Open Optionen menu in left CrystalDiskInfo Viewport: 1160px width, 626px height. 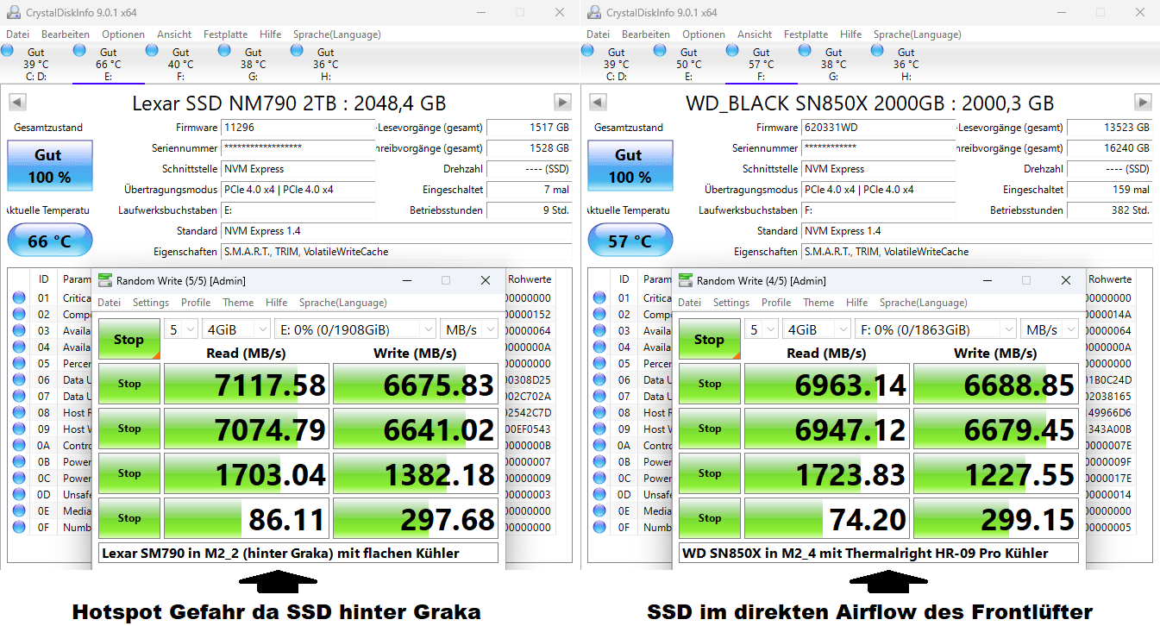coord(123,34)
